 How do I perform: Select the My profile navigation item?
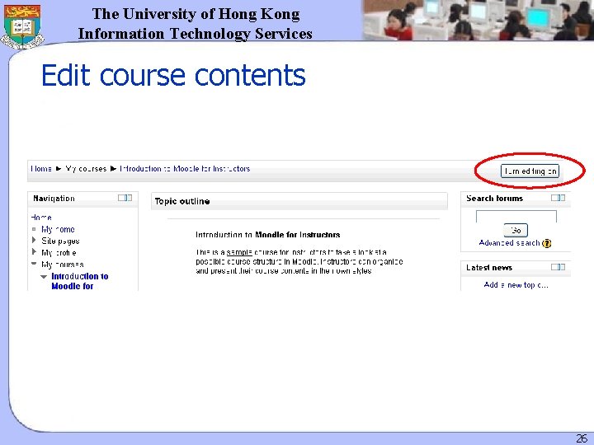click(x=59, y=253)
